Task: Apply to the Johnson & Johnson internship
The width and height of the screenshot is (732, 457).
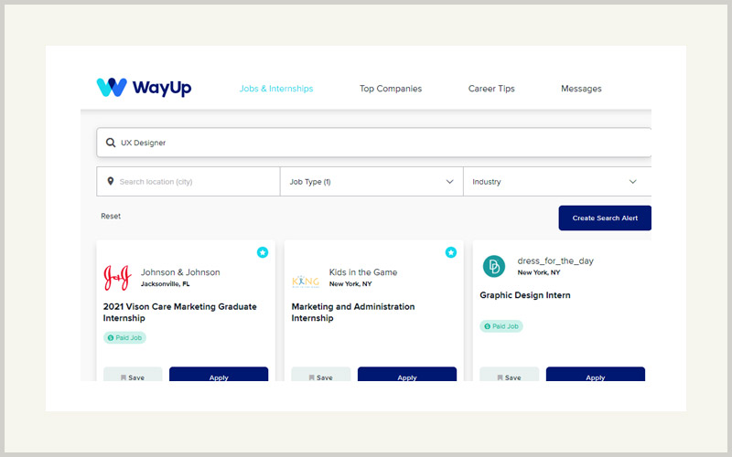Action: pos(219,375)
